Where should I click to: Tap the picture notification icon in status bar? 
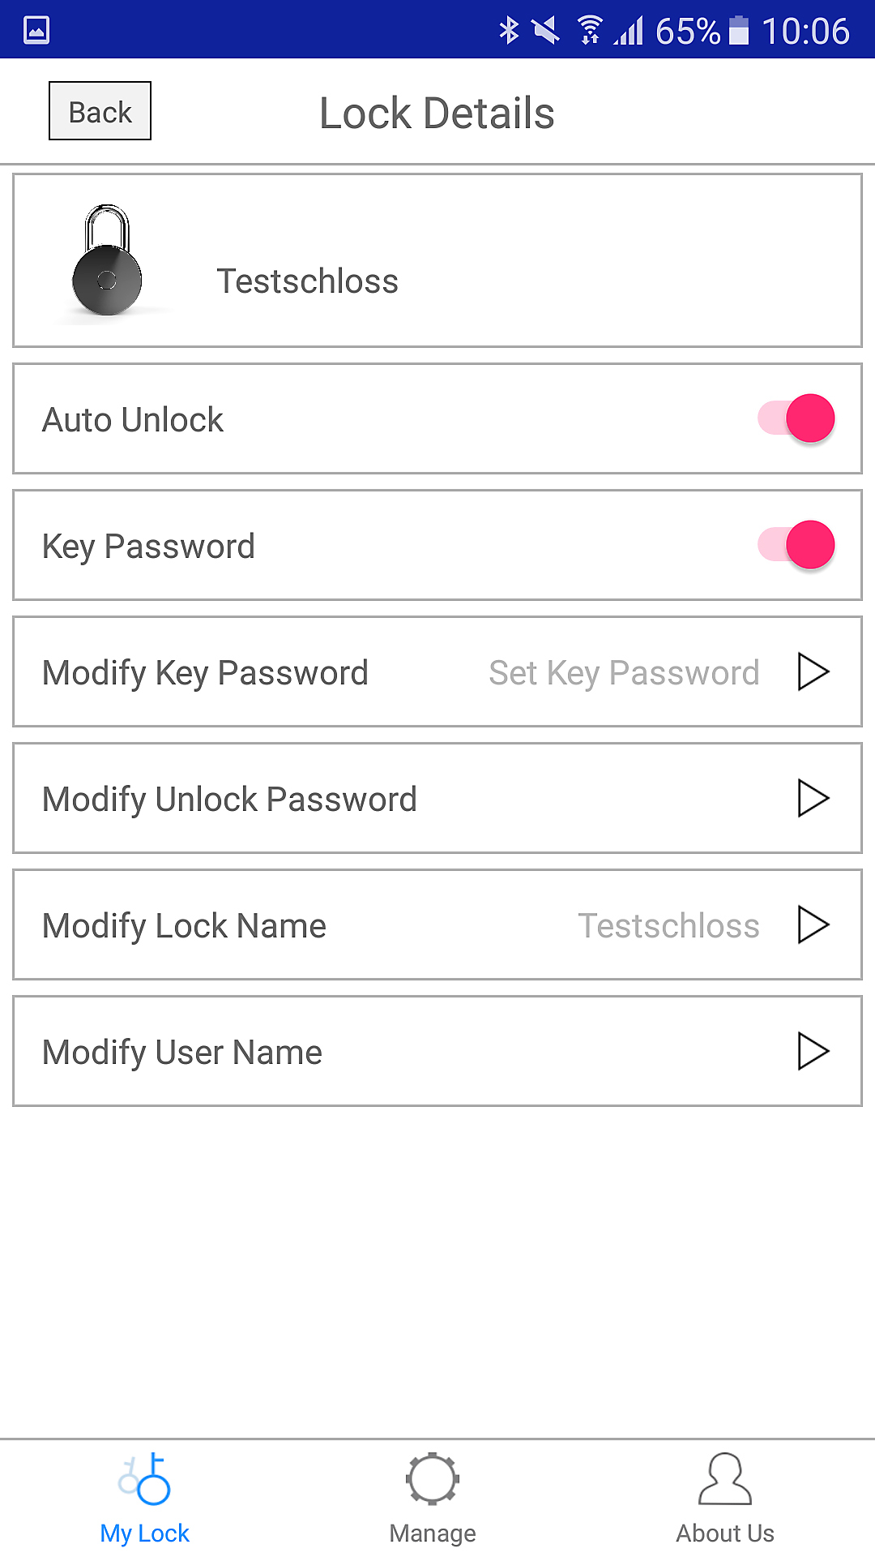(36, 31)
